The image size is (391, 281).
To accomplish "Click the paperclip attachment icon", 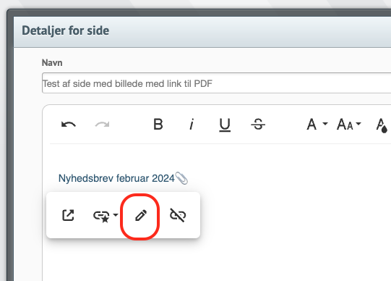I will pyautogui.click(x=181, y=178).
